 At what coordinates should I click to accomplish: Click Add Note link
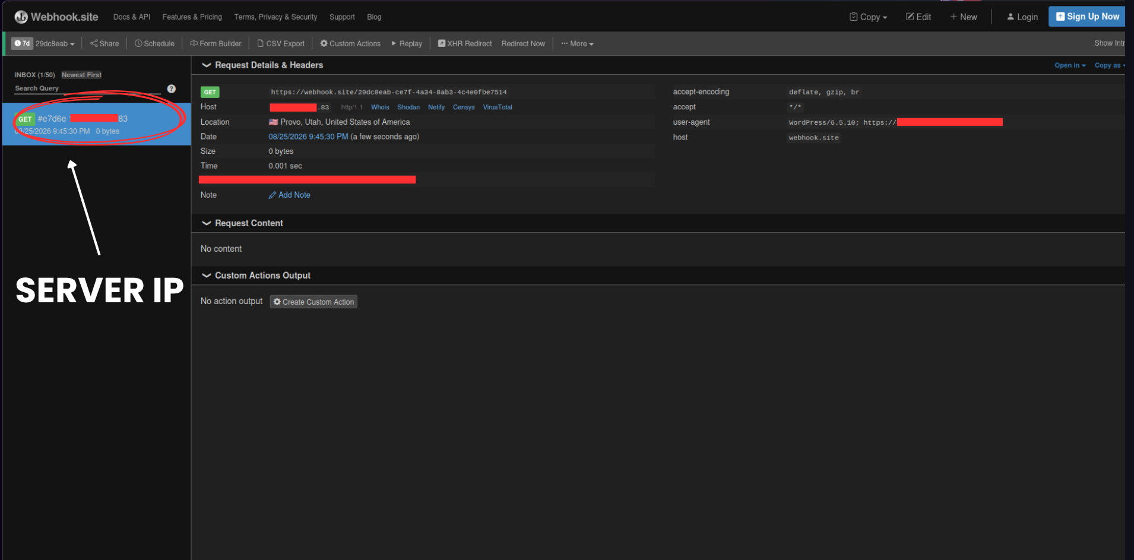[x=290, y=195]
